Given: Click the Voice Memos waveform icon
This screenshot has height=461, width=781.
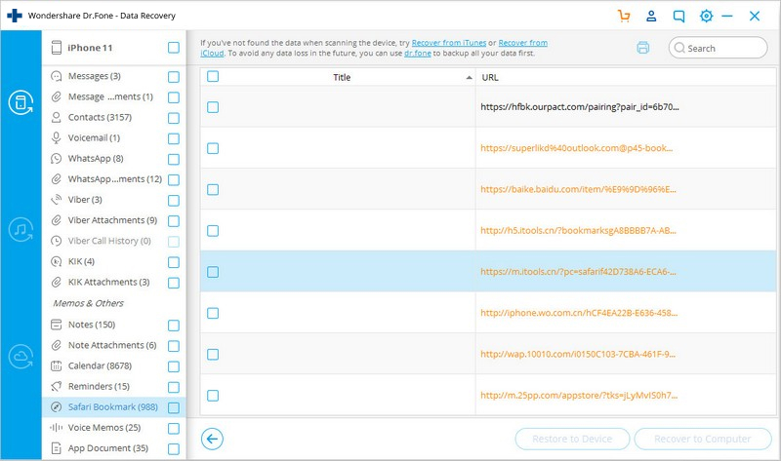Looking at the screenshot, I should point(57,428).
